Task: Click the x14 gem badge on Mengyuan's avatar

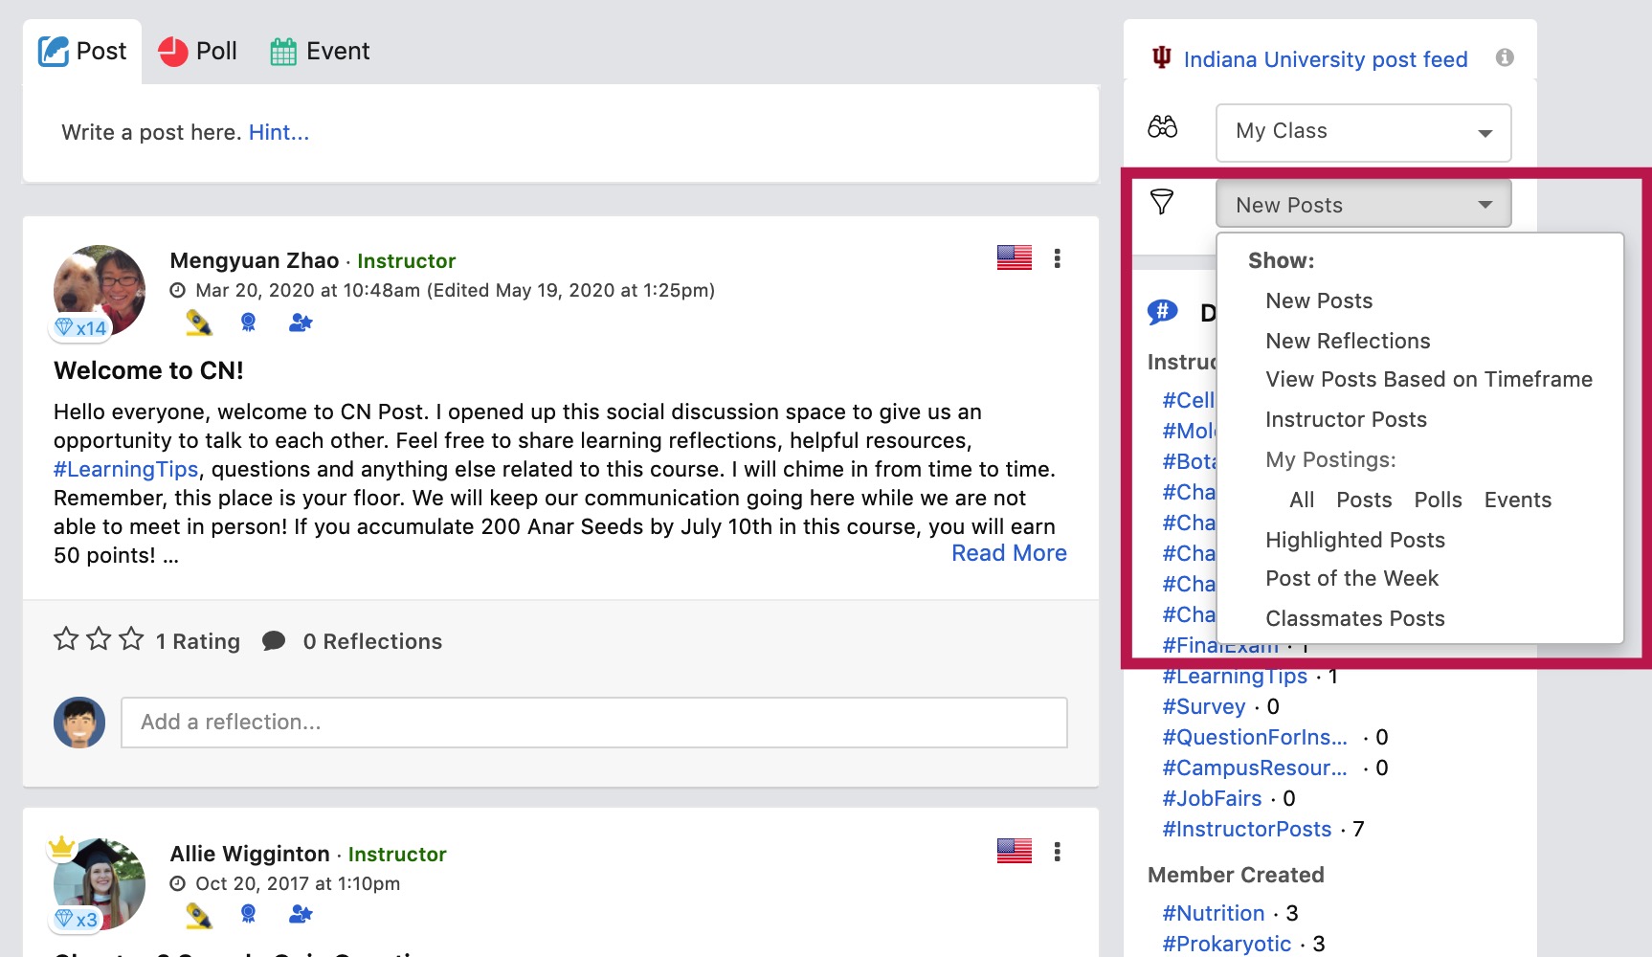Action: click(x=80, y=328)
